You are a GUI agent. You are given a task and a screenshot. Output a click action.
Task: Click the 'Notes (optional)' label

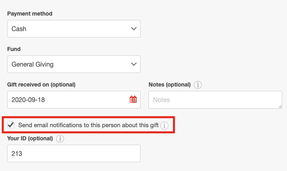pos(170,85)
